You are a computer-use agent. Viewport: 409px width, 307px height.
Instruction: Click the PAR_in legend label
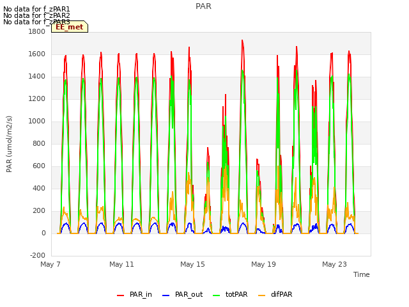(x=141, y=294)
